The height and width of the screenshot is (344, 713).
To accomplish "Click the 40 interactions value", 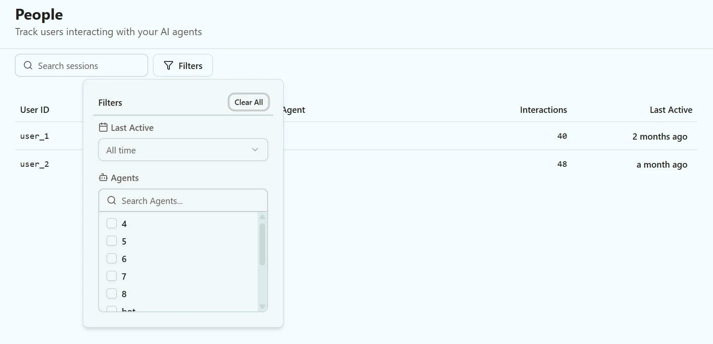I will point(562,136).
